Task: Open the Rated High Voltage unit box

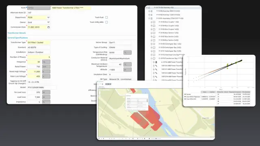Action: click(46, 71)
